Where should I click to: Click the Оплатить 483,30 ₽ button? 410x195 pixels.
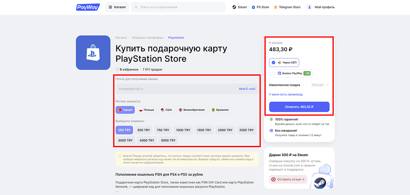coord(299,107)
